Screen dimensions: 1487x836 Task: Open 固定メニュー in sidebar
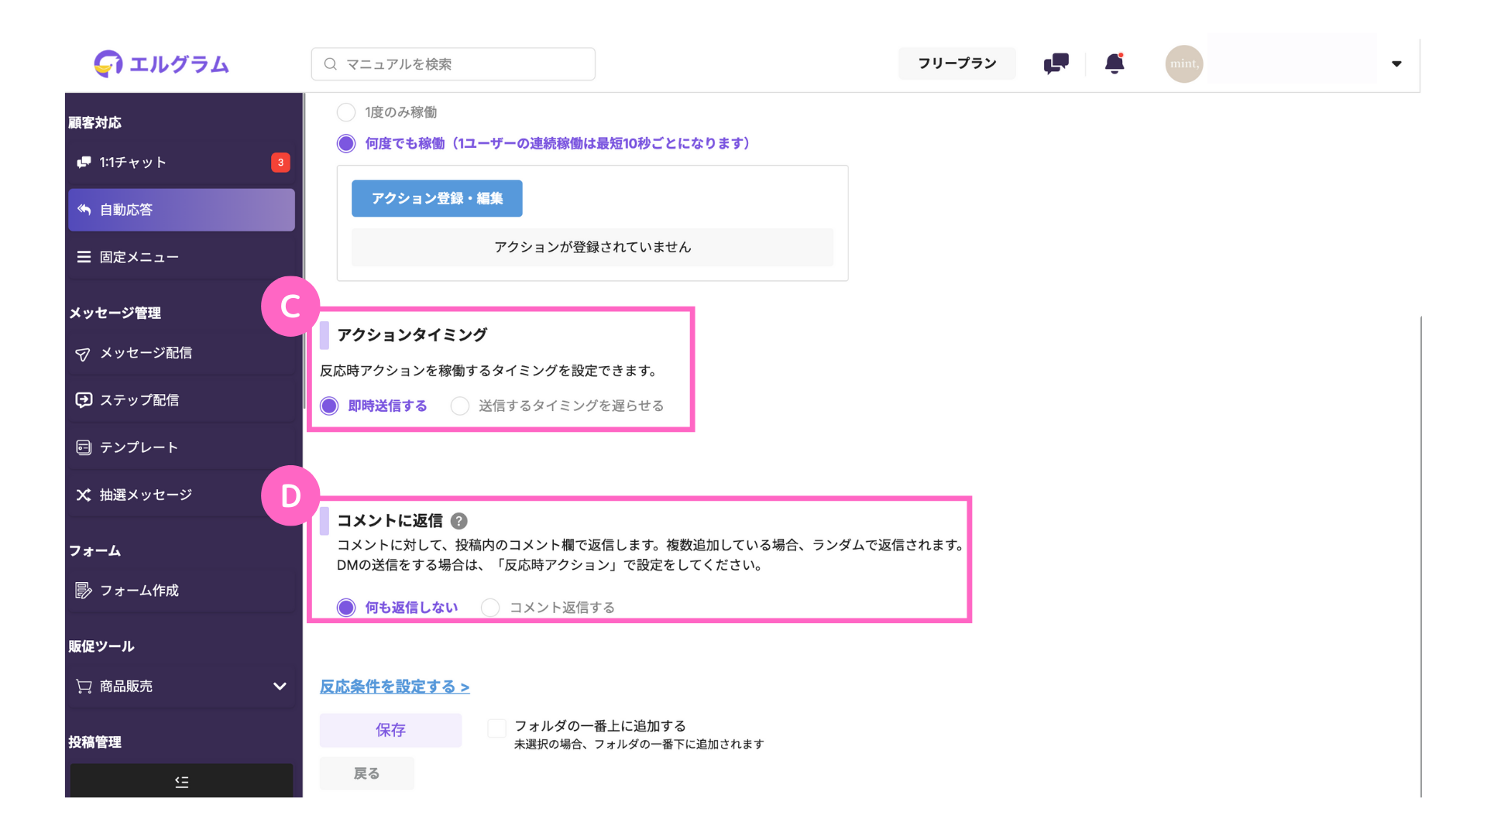tap(181, 257)
